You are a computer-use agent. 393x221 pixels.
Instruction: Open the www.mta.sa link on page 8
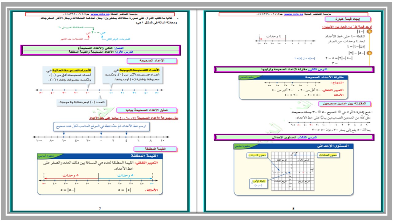(293, 14)
